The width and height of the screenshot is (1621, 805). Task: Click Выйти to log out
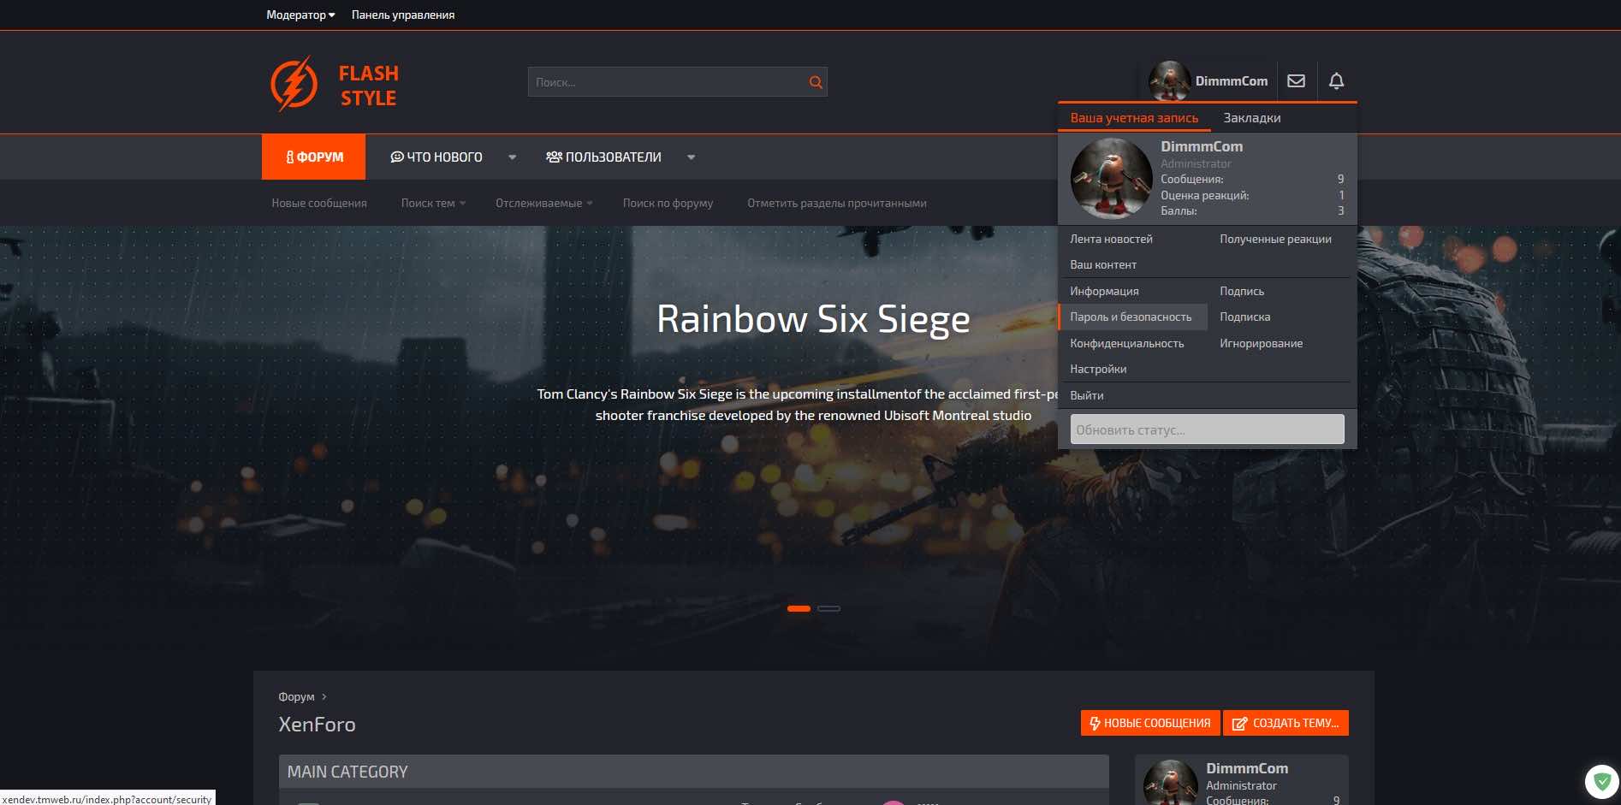coord(1086,395)
